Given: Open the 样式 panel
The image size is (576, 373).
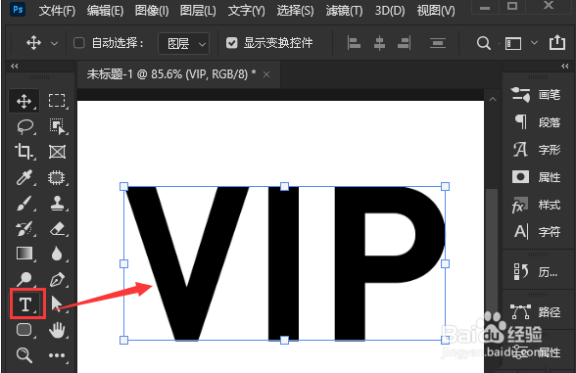Looking at the screenshot, I should 536,204.
